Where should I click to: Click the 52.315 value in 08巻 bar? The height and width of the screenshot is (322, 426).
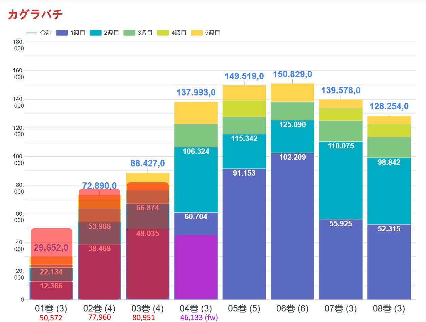point(389,229)
